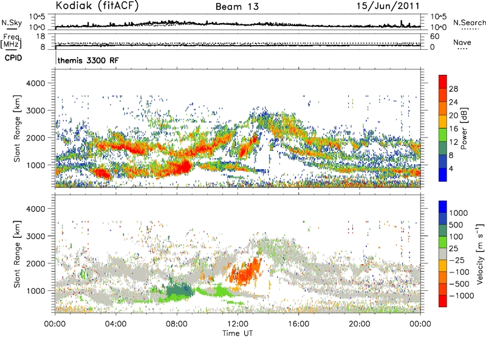Select the "Freq. [MHz]" axis label
Image resolution: width=486 pixels, height=337 pixels.
(x=11, y=41)
